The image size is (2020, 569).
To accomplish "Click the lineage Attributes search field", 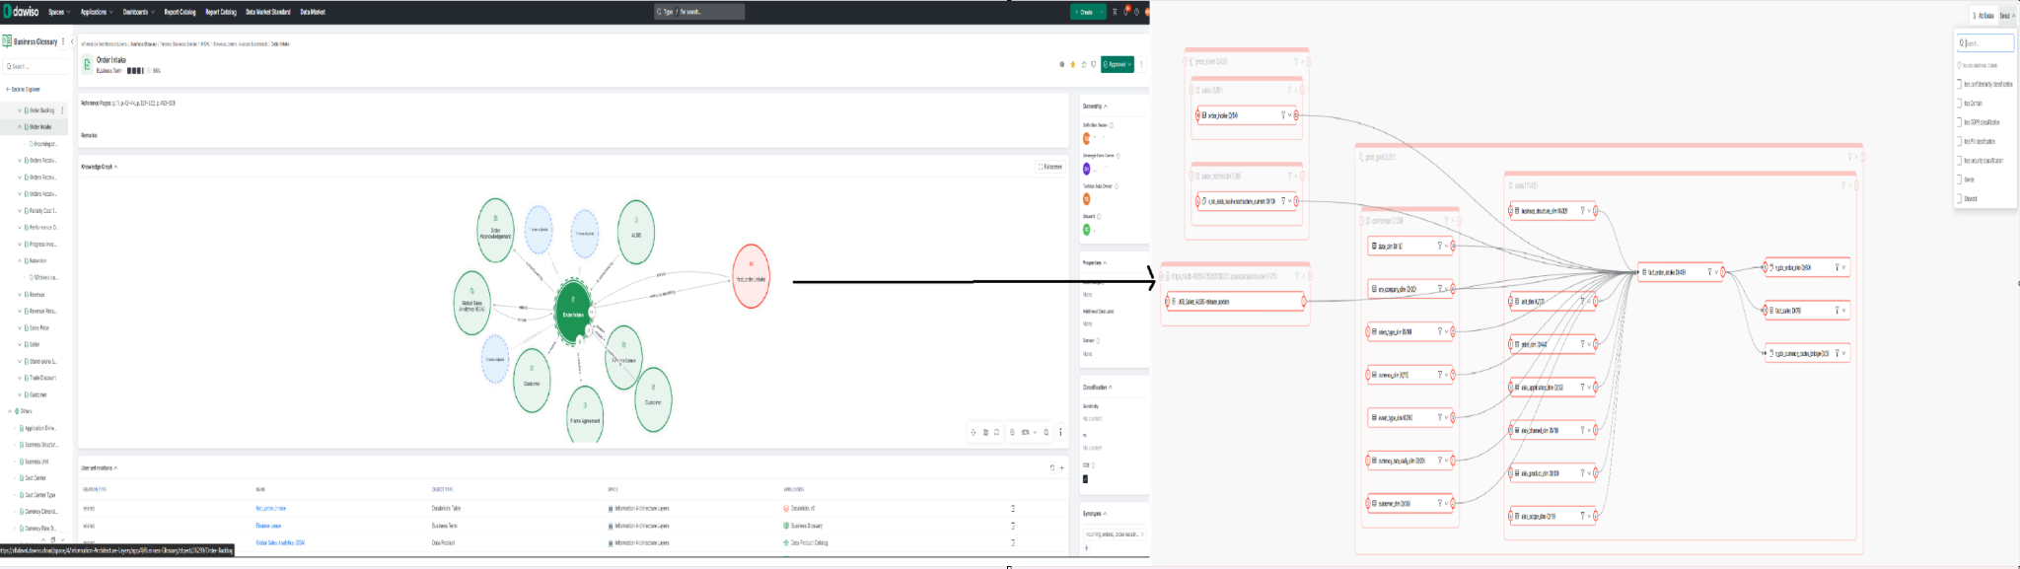I will point(1985,43).
